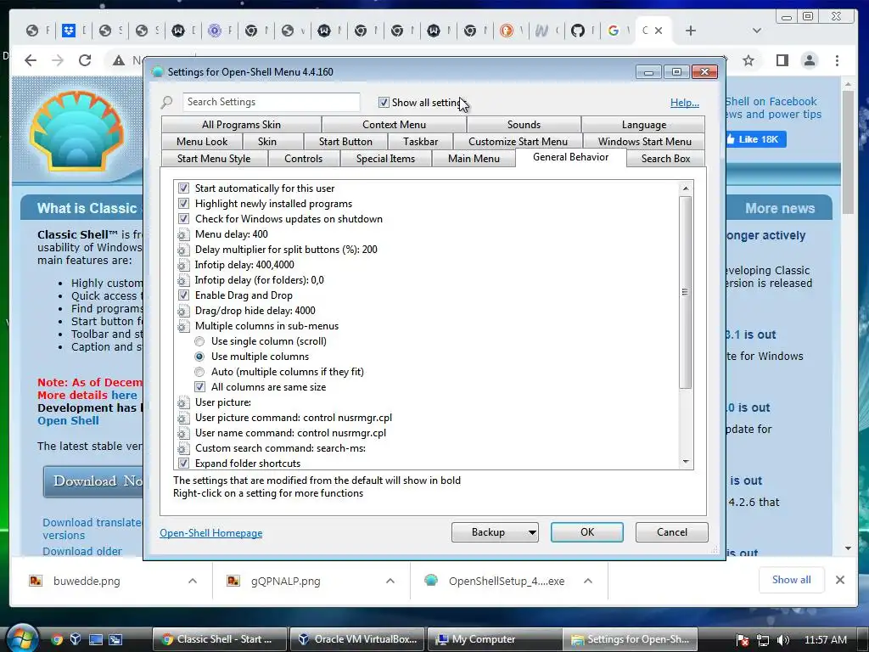869x652 pixels.
Task: Expand Chrome's tab search chevron
Action: [x=756, y=31]
